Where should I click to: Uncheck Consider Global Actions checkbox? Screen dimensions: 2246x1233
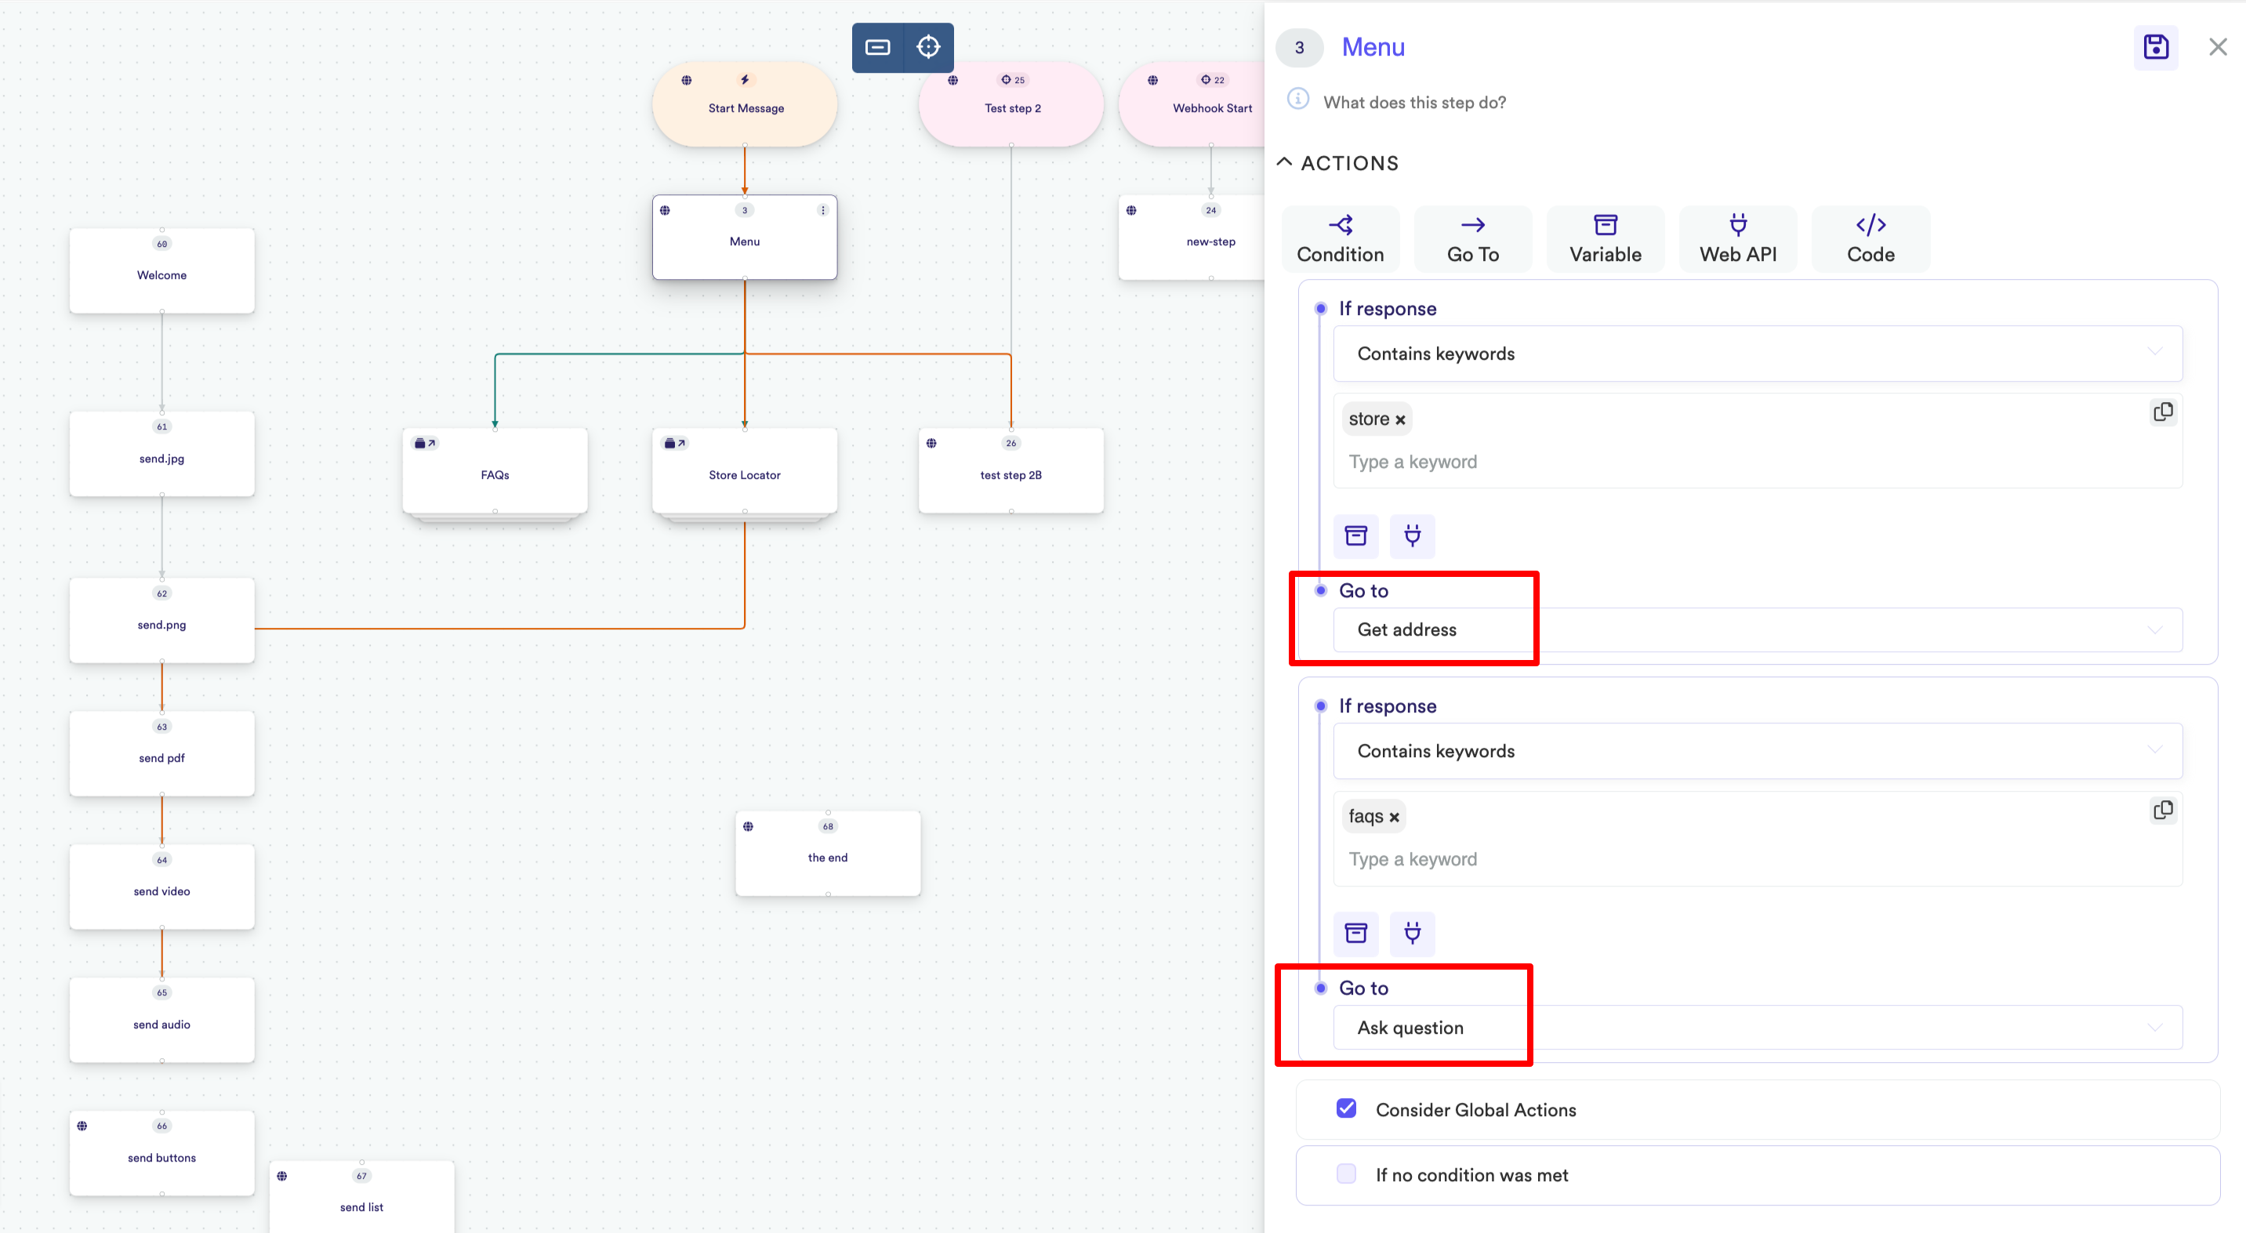click(1346, 1108)
